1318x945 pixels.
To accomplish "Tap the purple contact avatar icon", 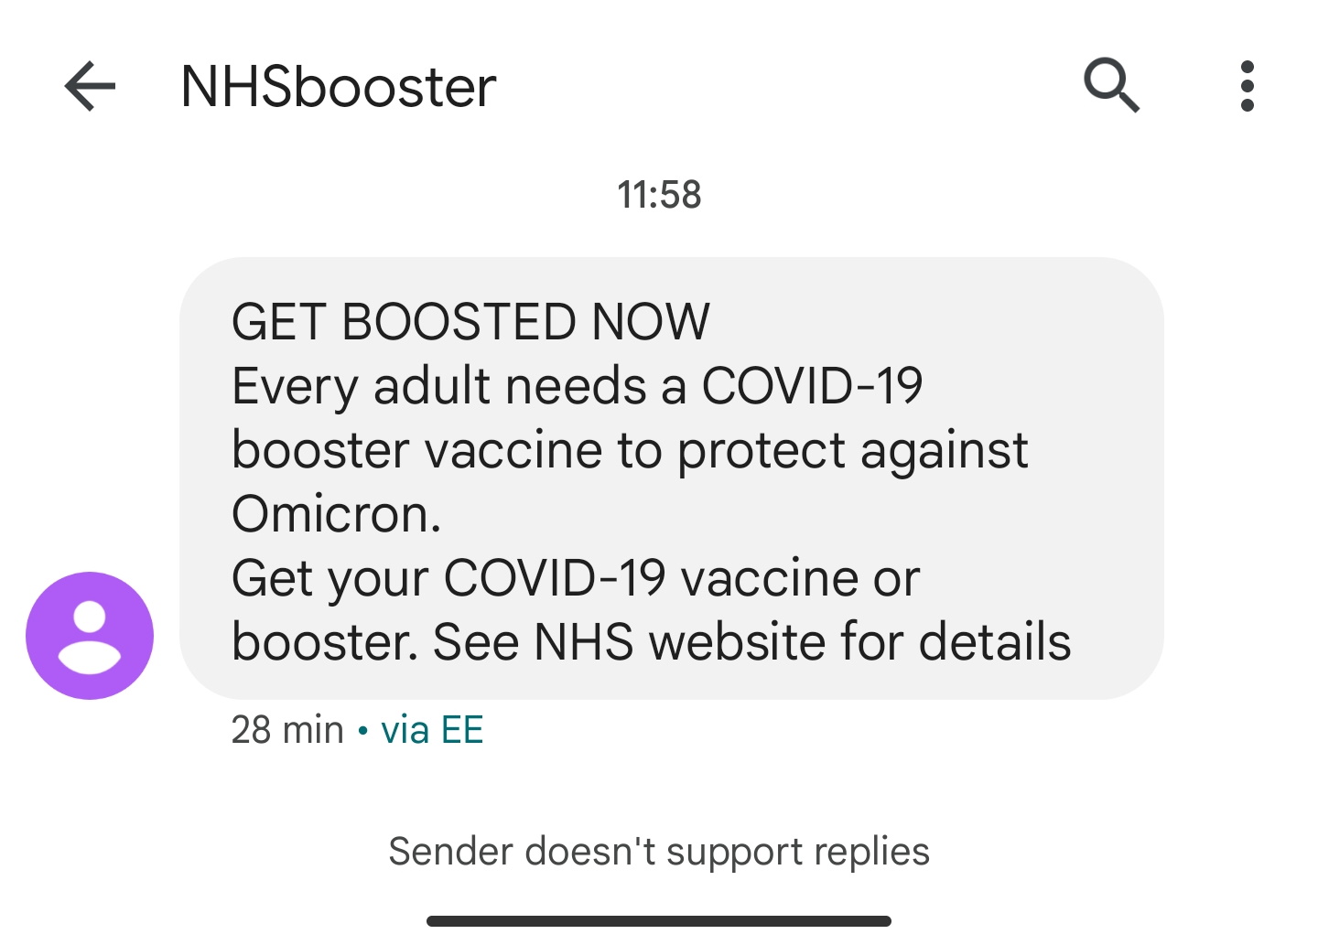I will (x=90, y=636).
